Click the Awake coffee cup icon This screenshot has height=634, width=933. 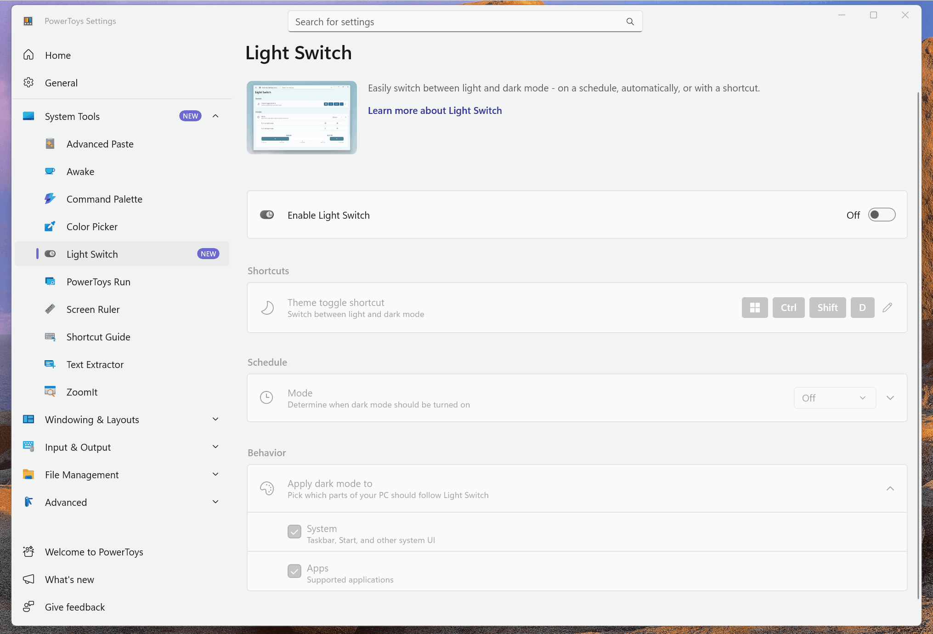click(51, 171)
